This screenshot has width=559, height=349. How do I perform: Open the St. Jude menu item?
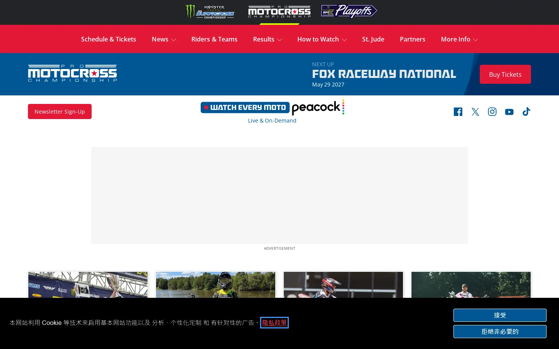click(373, 39)
